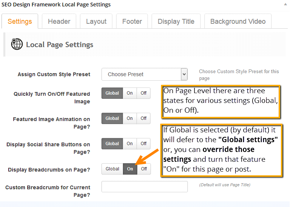Set Featured Image Animation to Global

(x=112, y=118)
